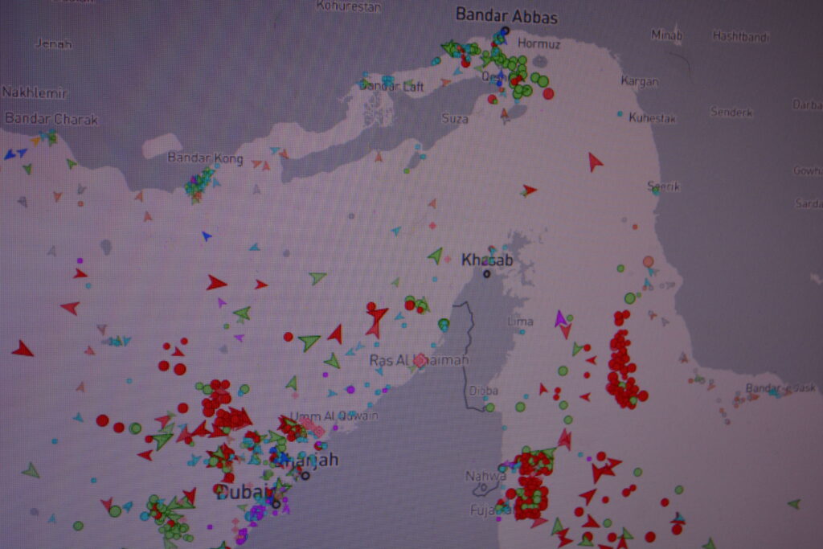Image resolution: width=823 pixels, height=549 pixels.
Task: Select the Nahwa enclave label
Action: 485,477
